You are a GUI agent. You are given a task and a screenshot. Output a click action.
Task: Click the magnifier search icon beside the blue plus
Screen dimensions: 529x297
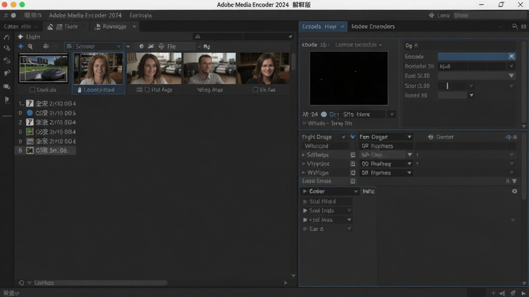point(30,46)
